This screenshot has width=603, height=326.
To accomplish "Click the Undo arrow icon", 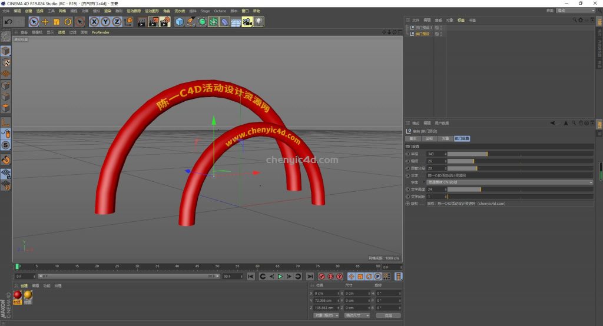I will [x=8, y=22].
